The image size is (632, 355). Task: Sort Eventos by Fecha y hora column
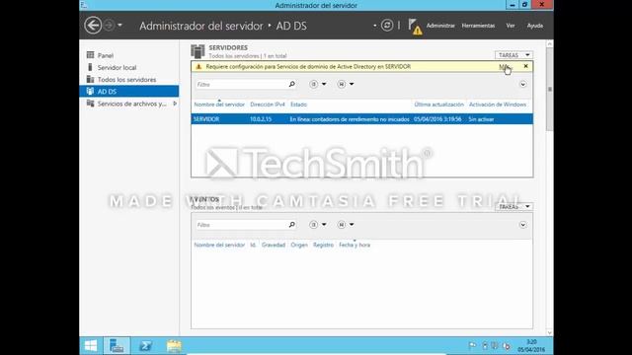click(355, 245)
